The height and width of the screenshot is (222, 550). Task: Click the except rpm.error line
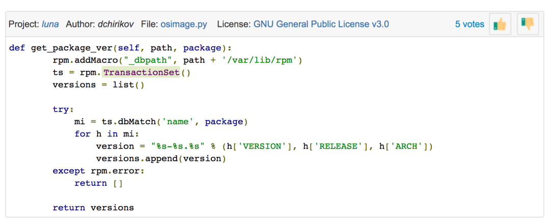coord(99,171)
